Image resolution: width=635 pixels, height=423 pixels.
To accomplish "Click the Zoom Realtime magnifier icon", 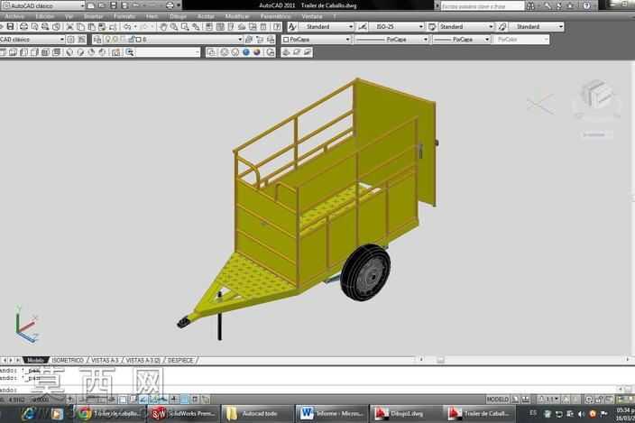I will [x=174, y=27].
